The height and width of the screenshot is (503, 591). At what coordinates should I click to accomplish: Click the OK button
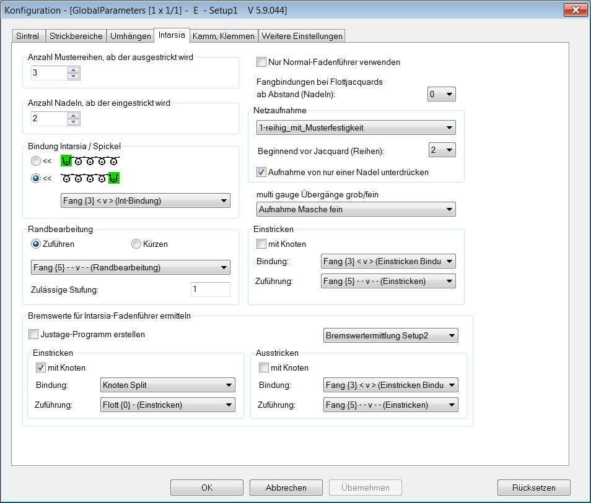click(207, 488)
